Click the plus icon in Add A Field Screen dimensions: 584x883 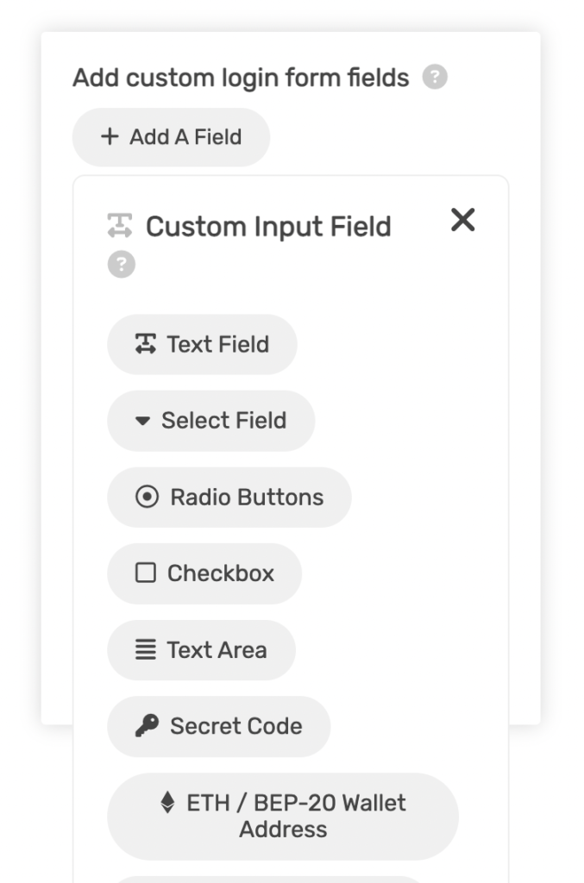coord(110,137)
